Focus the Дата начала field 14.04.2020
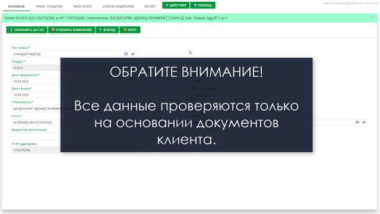The width and height of the screenshot is (380, 214). 36,95
